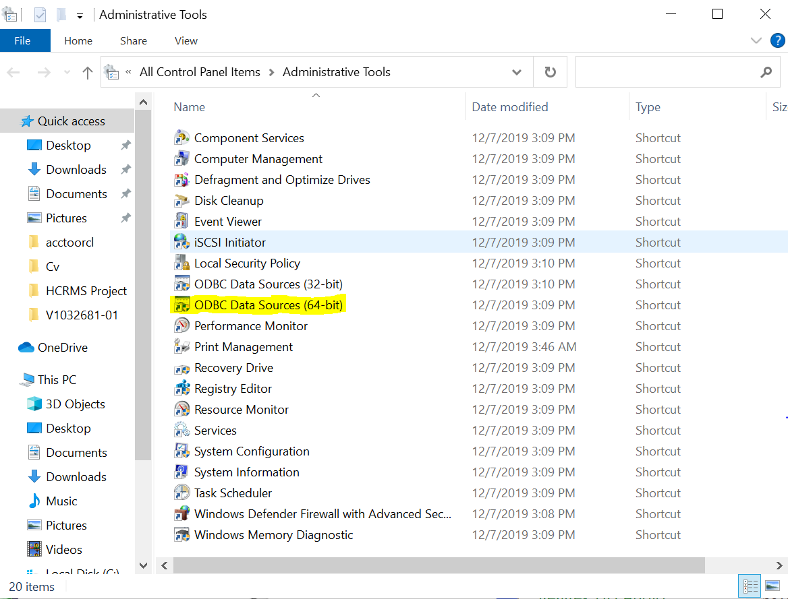Switch to the Share ribbon tab
Image resolution: width=788 pixels, height=599 pixels.
tap(134, 40)
